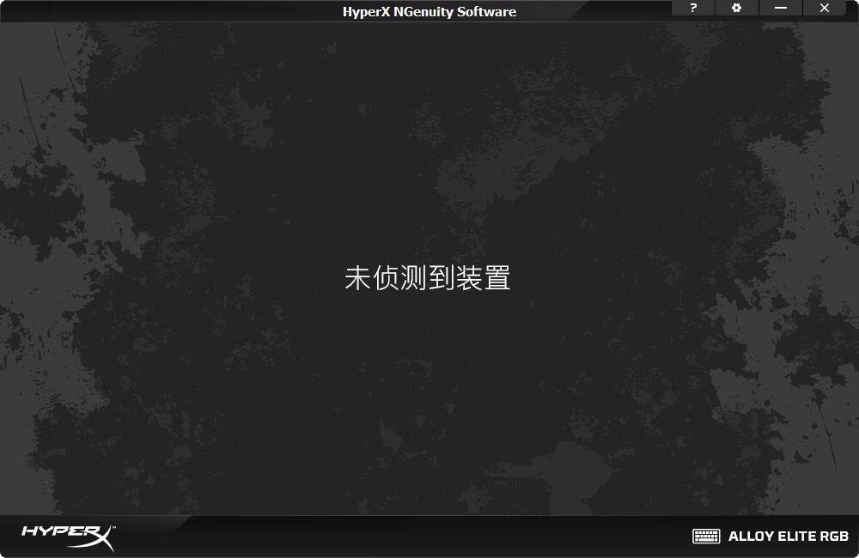Viewport: 859px width, 558px height.
Task: Select the ALLOY ELITE RGB device label
Action: point(789,536)
